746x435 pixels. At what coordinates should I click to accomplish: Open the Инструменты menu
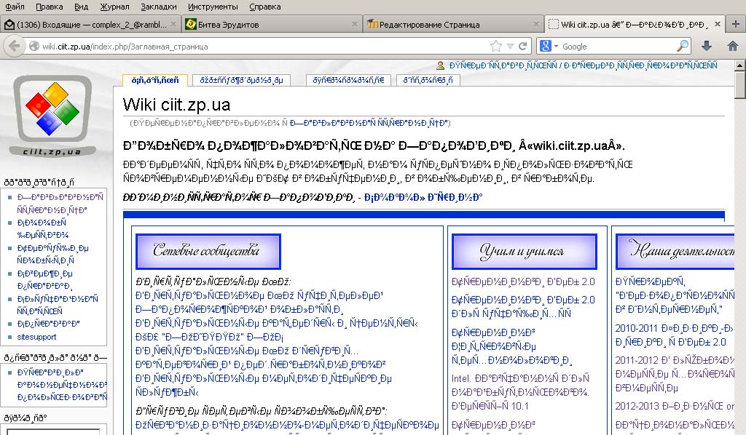click(213, 7)
